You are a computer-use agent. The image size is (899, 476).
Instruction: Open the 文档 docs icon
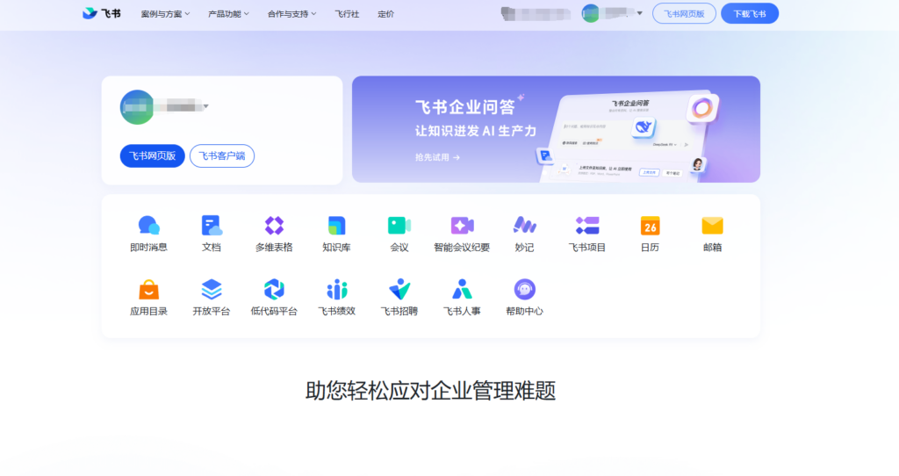click(211, 226)
